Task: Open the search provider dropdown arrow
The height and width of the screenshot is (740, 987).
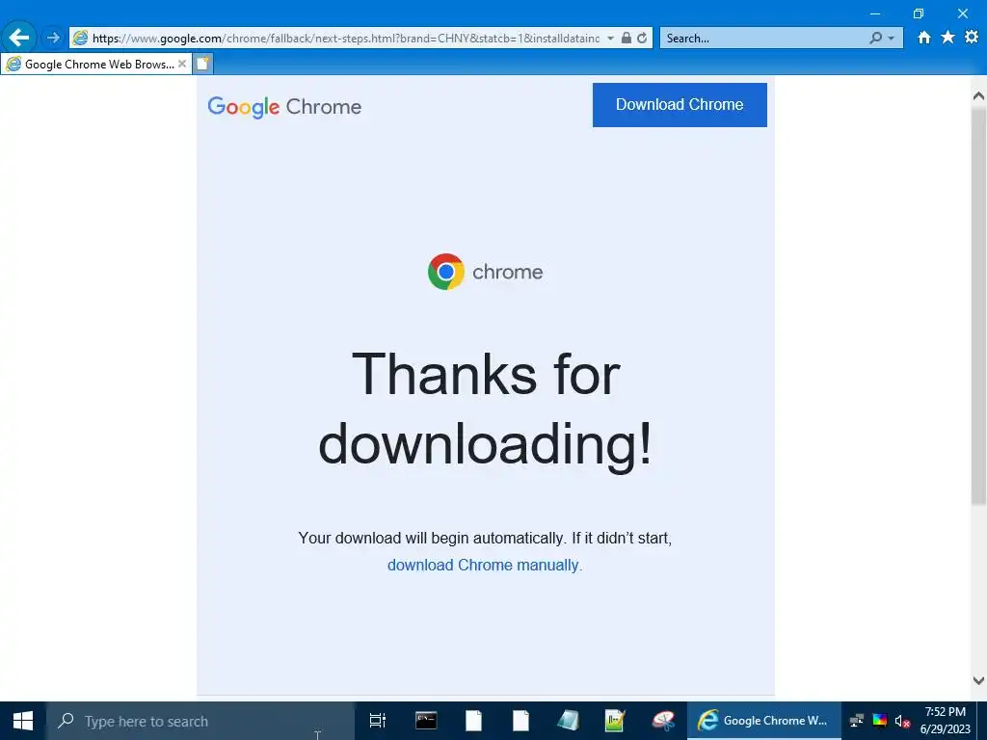Action: pos(891,39)
